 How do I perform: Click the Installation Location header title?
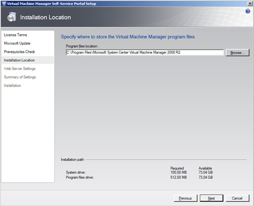[x=45, y=17]
